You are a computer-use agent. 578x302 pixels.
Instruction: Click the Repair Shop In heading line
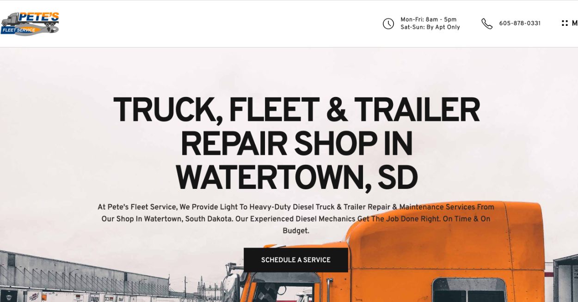tap(296, 144)
